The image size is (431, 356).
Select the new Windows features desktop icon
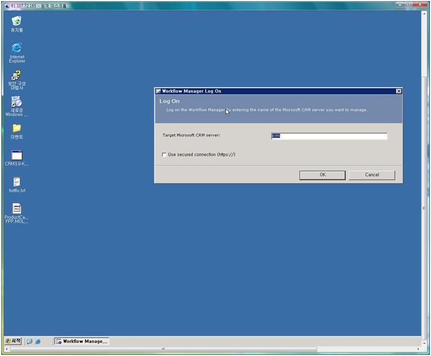17,106
